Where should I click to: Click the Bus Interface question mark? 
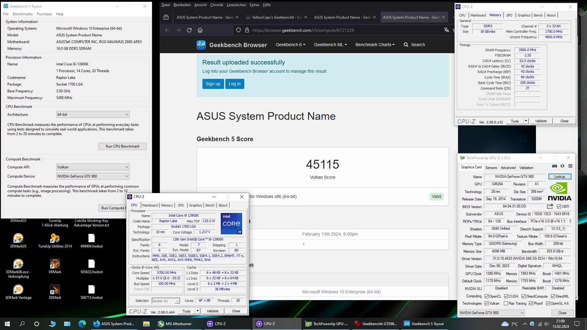point(570,221)
